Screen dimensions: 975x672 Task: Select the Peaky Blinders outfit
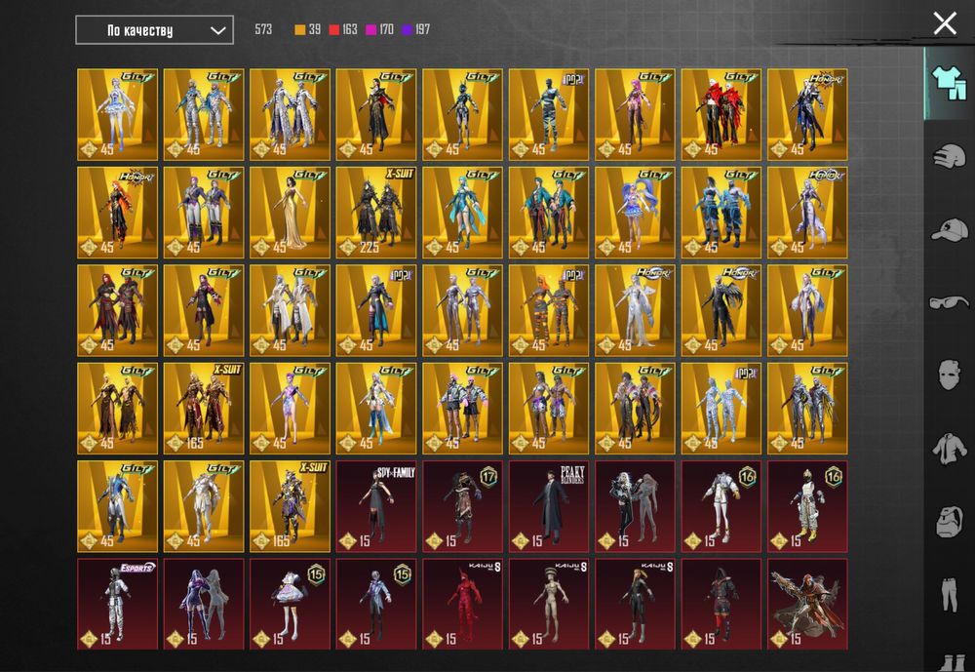[x=548, y=506]
